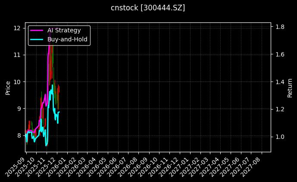Click date tick label 2026-01
The height and width of the screenshot is (182, 297).
point(56,167)
